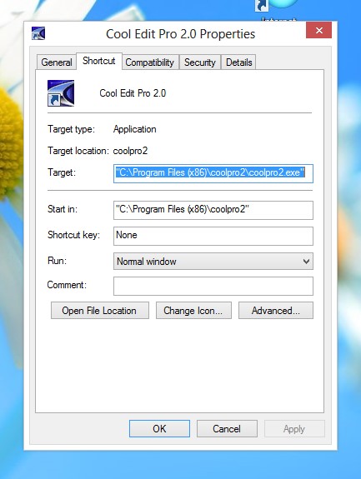The width and height of the screenshot is (361, 479).
Task: Click the 'Target location:' label
Action: pos(78,151)
